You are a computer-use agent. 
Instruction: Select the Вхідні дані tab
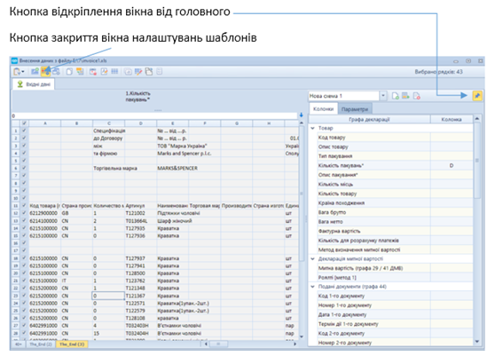coord(34,84)
